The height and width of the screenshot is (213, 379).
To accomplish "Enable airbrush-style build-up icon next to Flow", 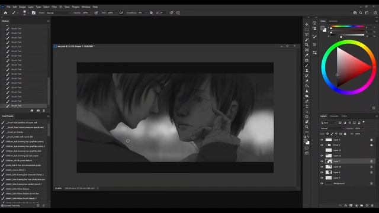I will 121,13.
